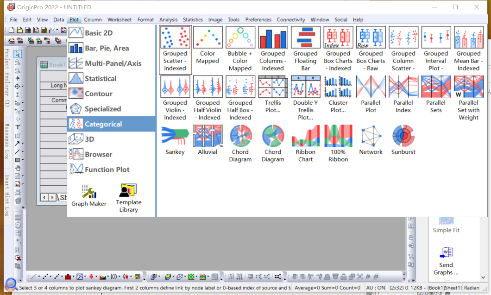Pick Grouped Half Box - Indexed

pos(240,98)
